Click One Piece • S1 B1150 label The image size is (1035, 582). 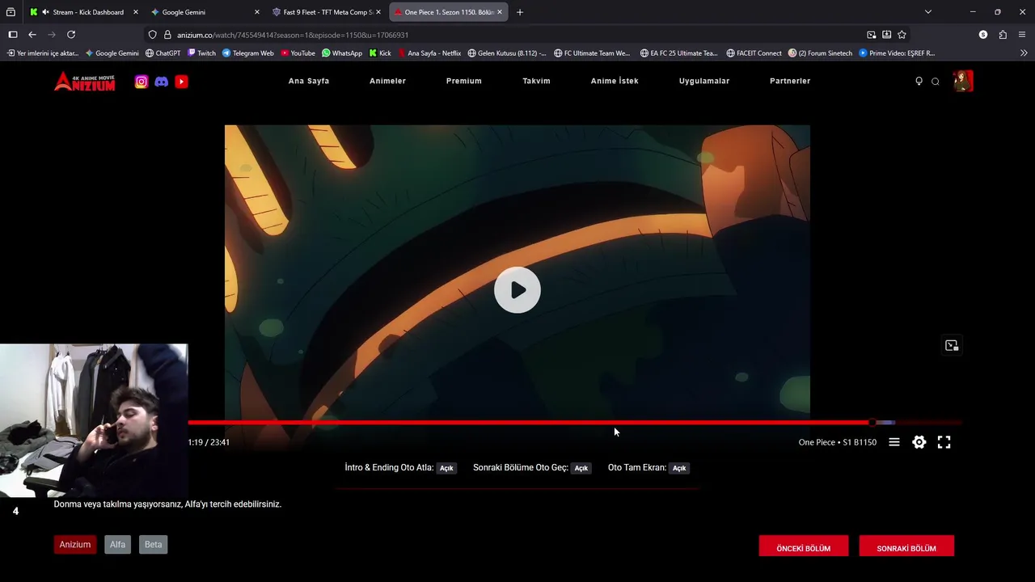838,442
